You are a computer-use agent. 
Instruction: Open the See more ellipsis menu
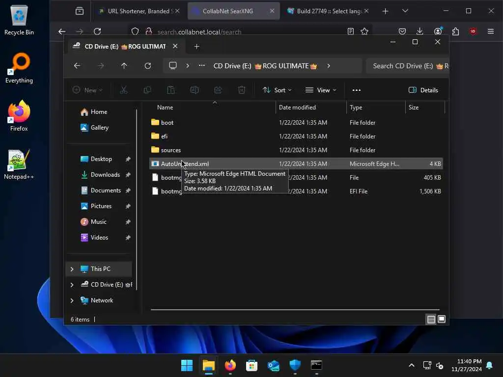coord(357,90)
